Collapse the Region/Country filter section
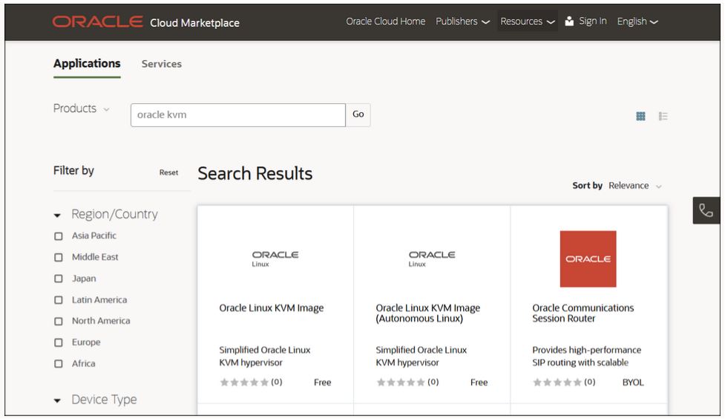 pyautogui.click(x=57, y=215)
